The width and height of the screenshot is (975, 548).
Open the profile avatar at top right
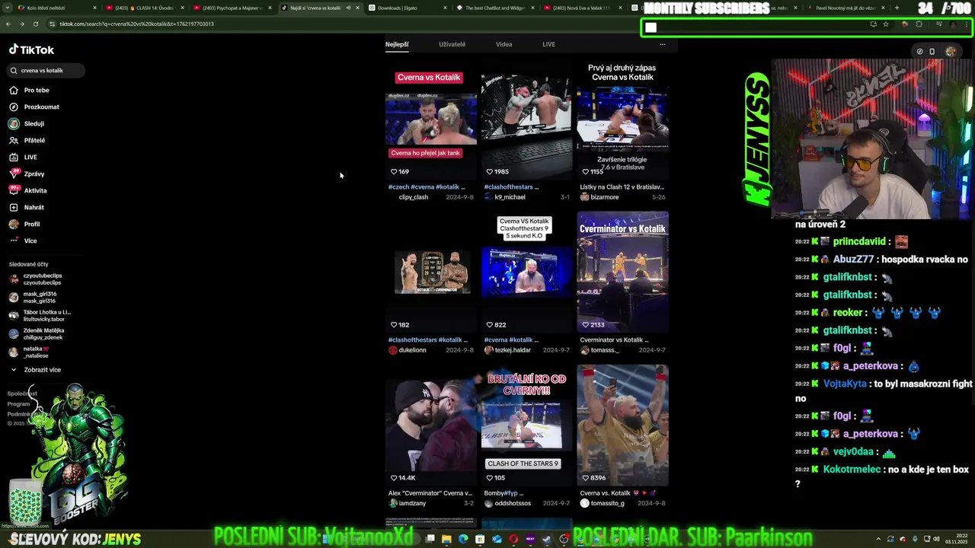951,51
